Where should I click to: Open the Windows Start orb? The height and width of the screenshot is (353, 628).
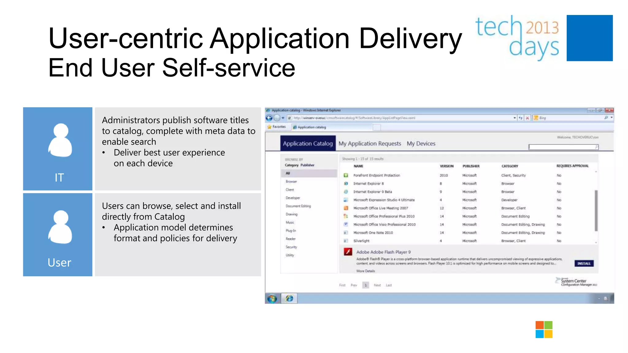pyautogui.click(x=272, y=298)
